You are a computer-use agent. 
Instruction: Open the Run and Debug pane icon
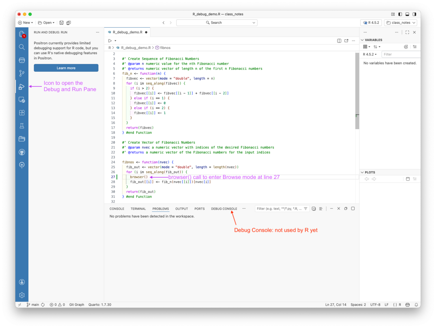tap(22, 87)
